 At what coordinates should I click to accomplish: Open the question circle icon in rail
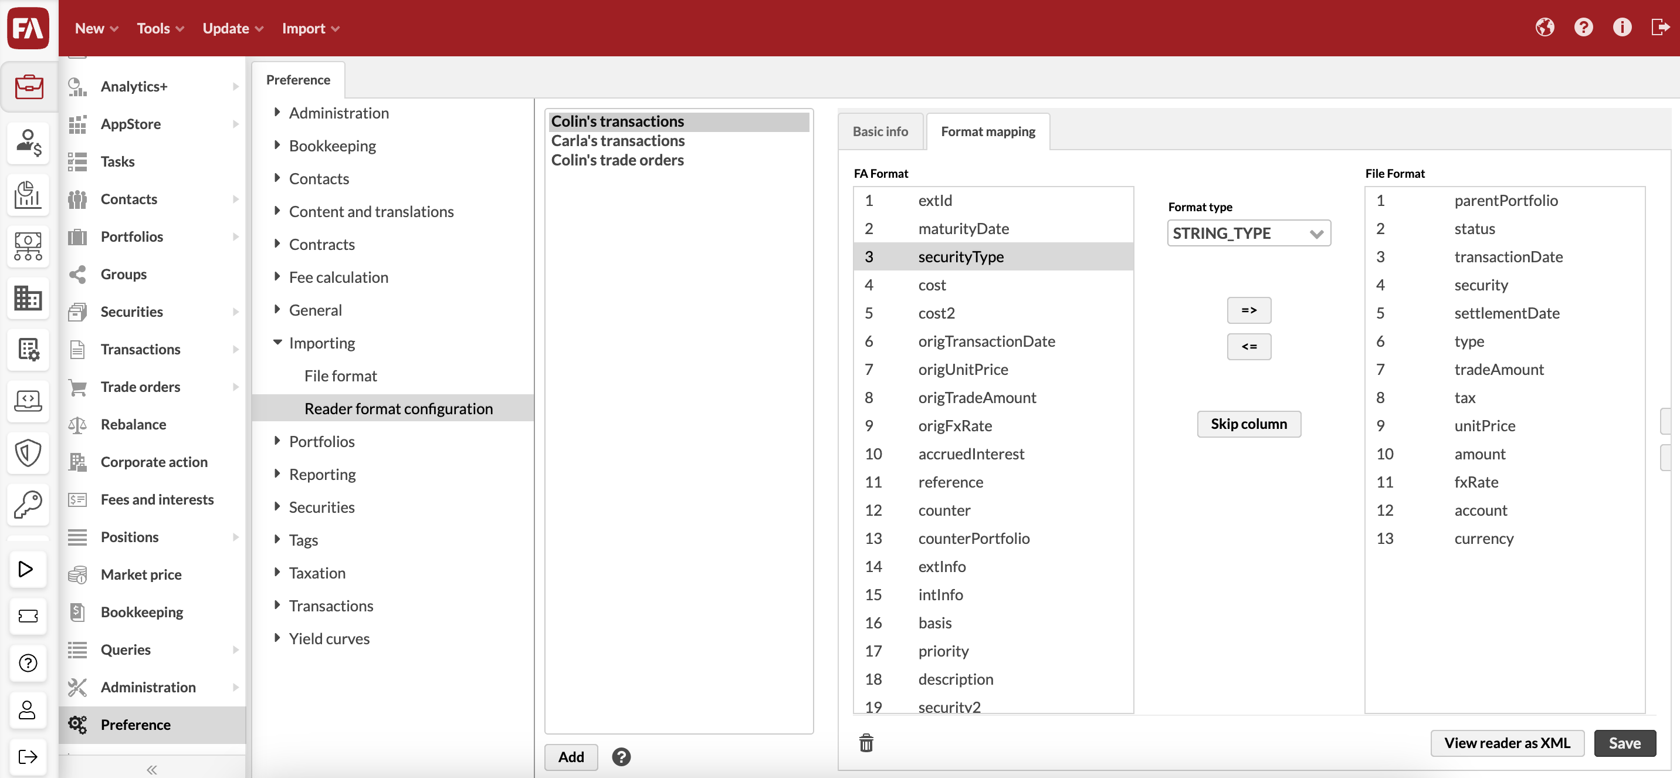28,662
